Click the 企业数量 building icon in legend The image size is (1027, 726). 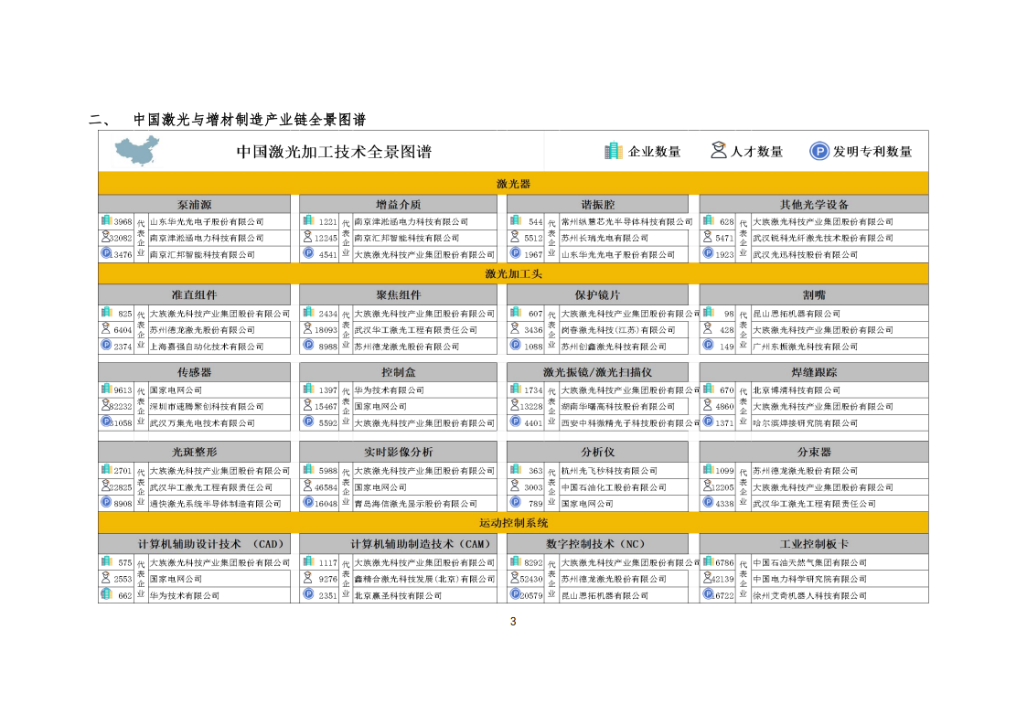pyautogui.click(x=613, y=151)
